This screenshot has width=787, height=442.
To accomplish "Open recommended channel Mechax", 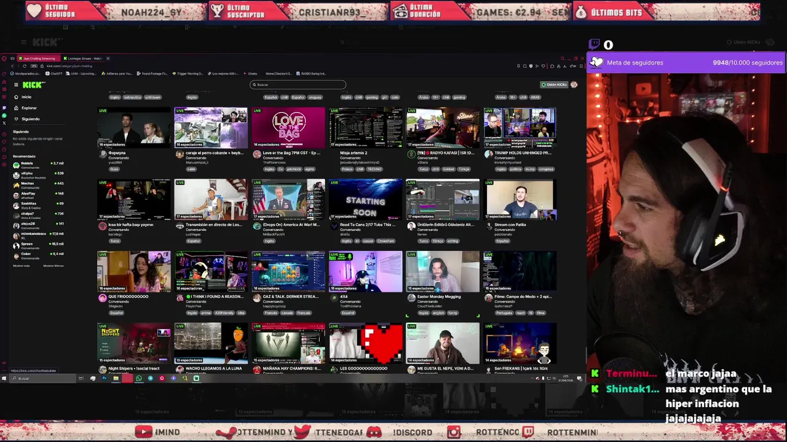I will 38,184.
